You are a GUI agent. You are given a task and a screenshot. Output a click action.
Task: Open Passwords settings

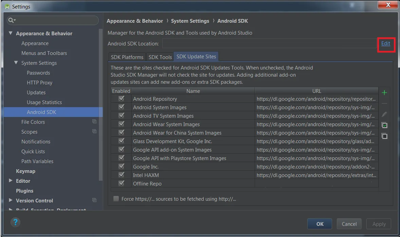[38, 73]
